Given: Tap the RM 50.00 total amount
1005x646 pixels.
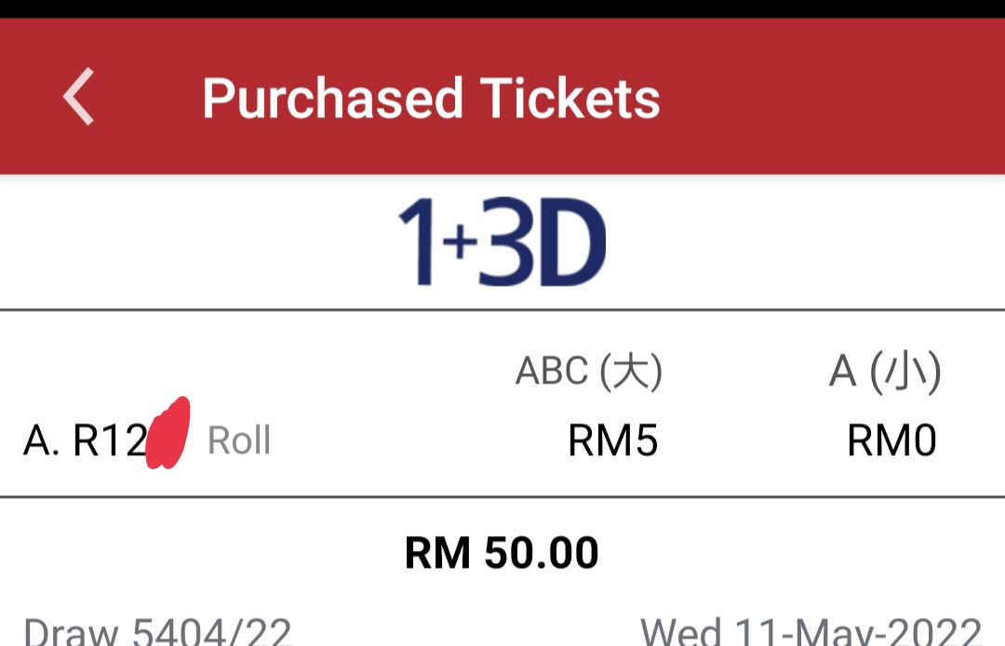Looking at the screenshot, I should point(502,552).
